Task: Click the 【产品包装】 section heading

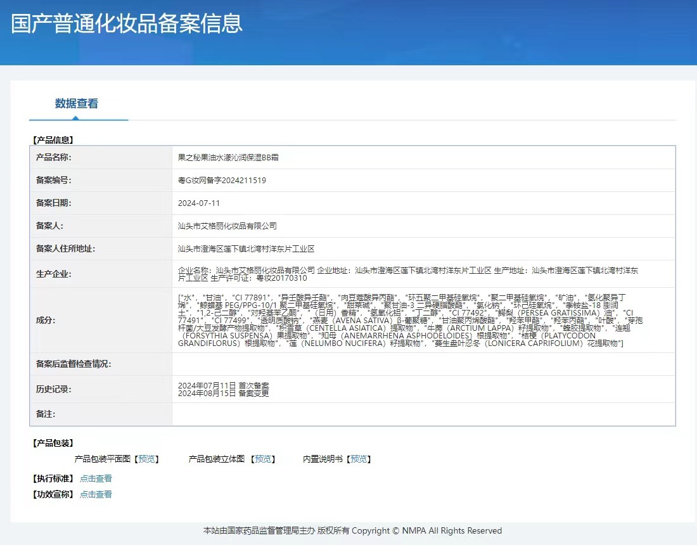Action: pyautogui.click(x=53, y=443)
